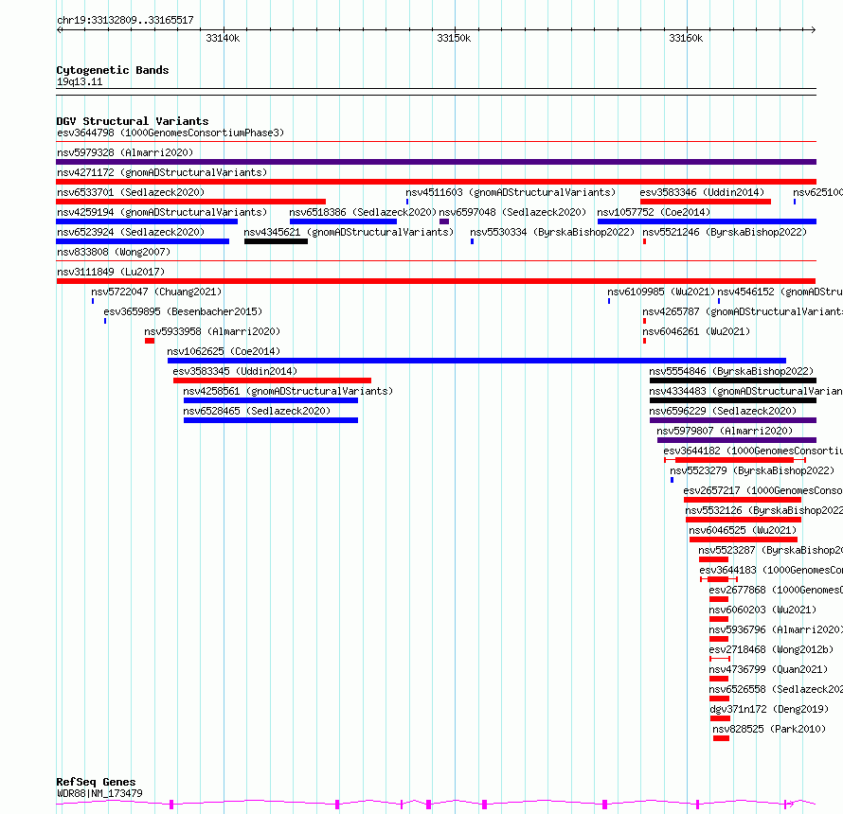Select the red nsv6526558 Sedlazeck marker
The image size is (843, 814).
(x=719, y=699)
